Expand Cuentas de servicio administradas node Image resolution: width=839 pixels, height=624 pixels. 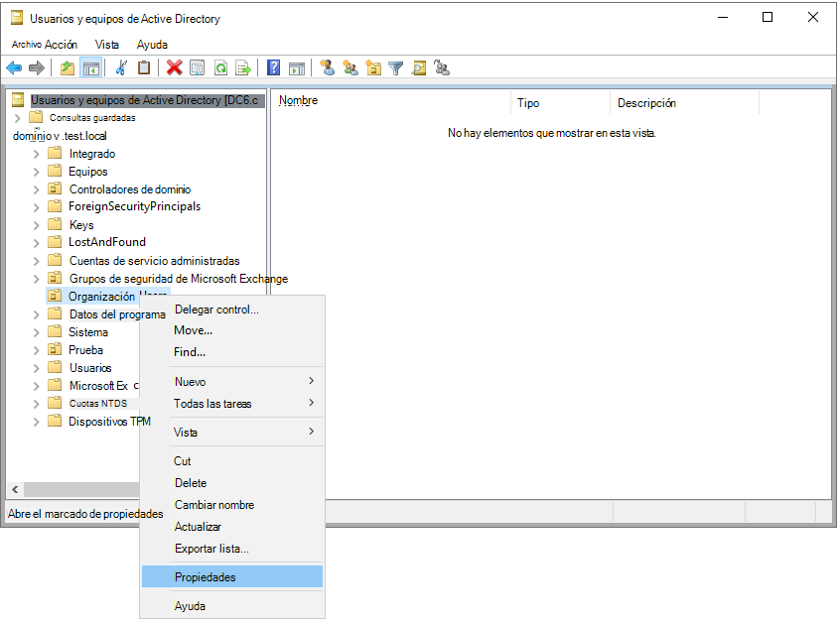[x=36, y=261]
